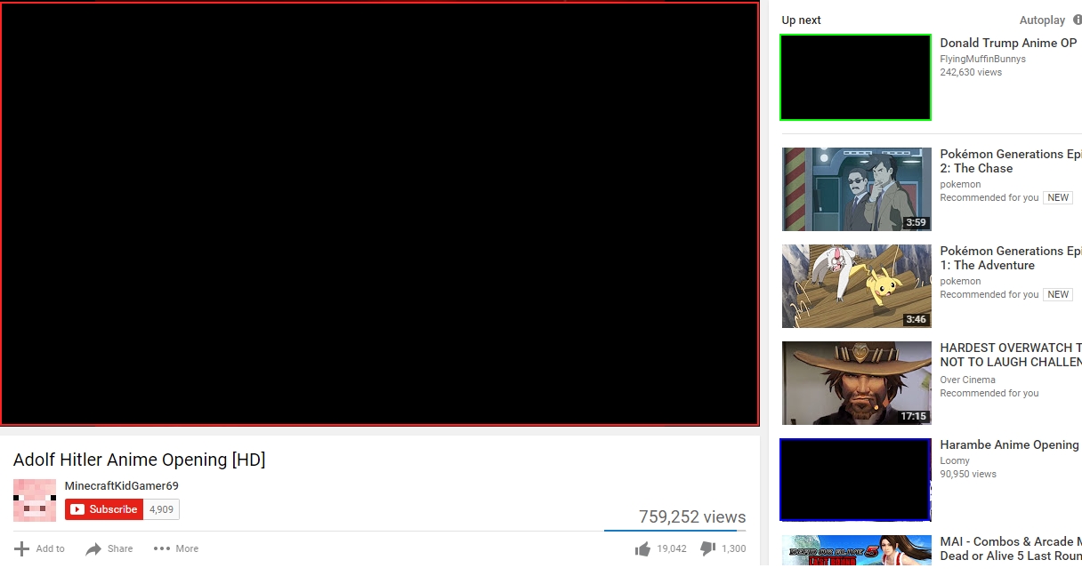Open Pokémon Generations 1: The Adventure title

pyautogui.click(x=1011, y=258)
